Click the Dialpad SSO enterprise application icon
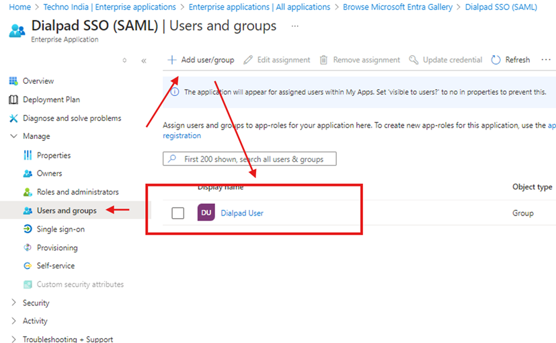Viewport: 556px width, 343px height. (17, 31)
